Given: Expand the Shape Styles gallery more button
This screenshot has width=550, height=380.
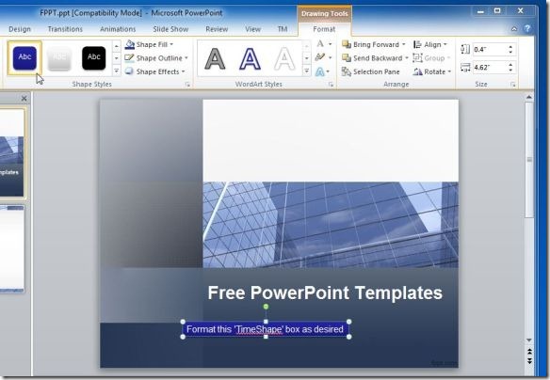Looking at the screenshot, I should pos(117,71).
